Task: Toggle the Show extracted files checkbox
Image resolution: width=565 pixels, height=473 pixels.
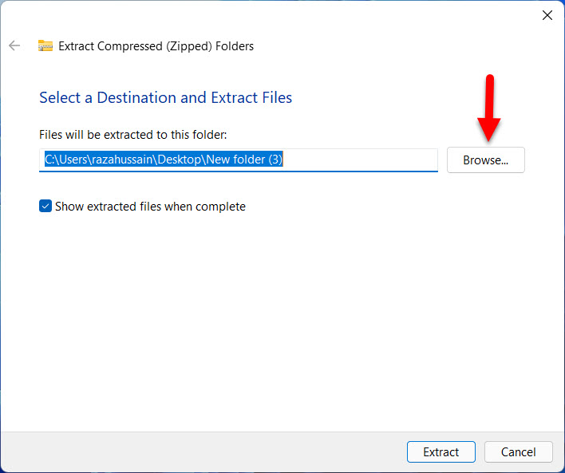Action: tap(45, 207)
